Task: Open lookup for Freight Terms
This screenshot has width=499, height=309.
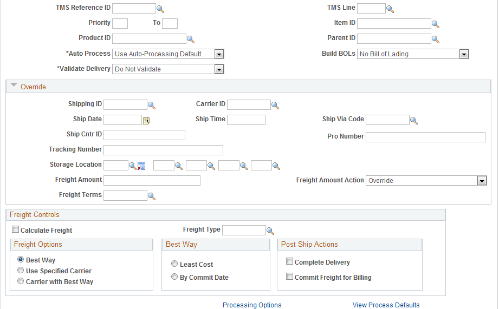Action: [x=152, y=197]
